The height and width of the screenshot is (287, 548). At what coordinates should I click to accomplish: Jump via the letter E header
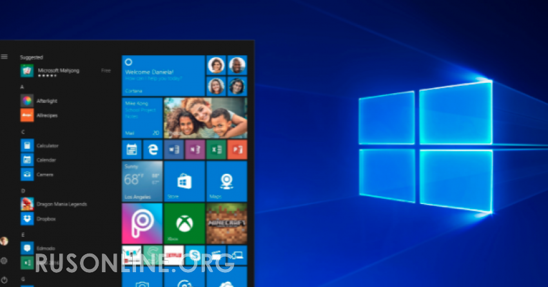[23, 235]
